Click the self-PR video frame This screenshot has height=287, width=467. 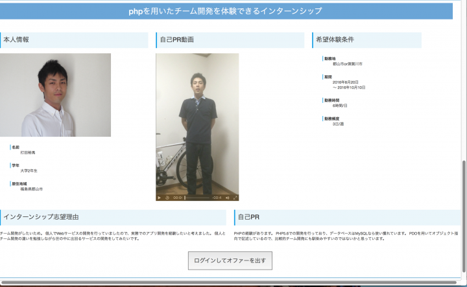point(197,123)
